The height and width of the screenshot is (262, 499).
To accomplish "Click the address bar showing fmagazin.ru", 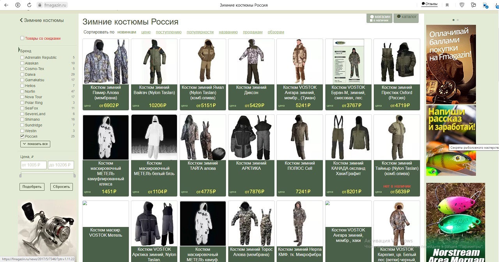I will click(55, 5).
